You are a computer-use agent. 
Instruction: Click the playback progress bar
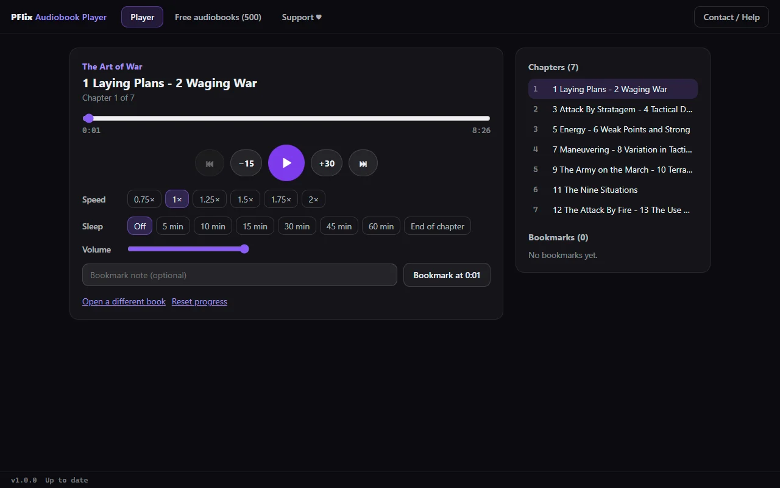(286, 118)
